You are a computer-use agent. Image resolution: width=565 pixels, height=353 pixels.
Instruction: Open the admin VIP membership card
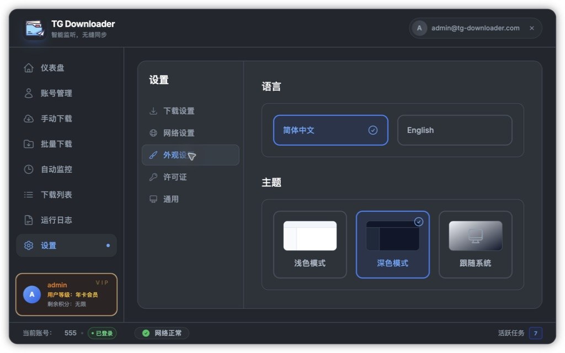pyautogui.click(x=66, y=295)
